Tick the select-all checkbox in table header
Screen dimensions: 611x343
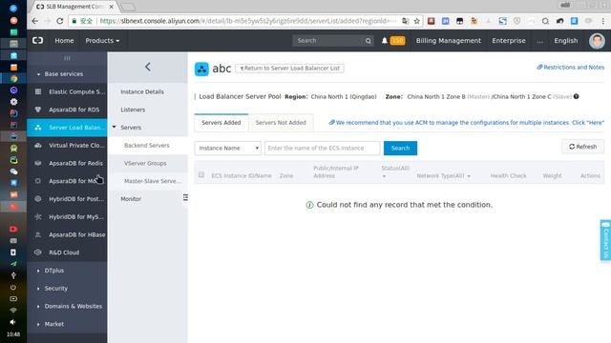click(201, 175)
